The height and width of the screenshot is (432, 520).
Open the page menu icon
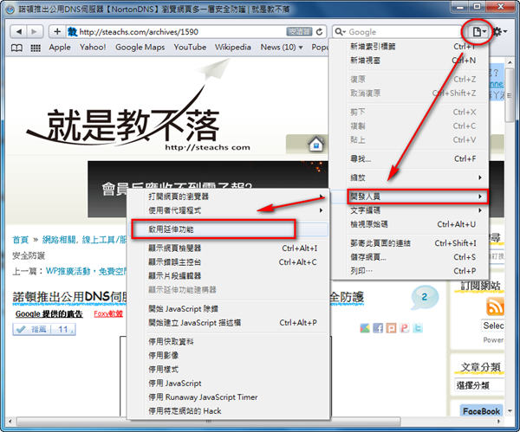point(479,32)
